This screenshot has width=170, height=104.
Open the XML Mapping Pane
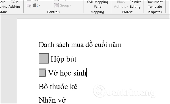[x=97, y=4]
